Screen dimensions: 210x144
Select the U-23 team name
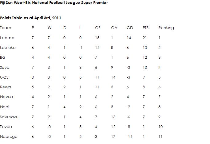pyautogui.click(x=4, y=77)
